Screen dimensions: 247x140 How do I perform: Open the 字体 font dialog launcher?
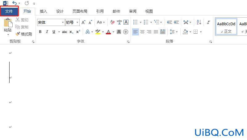(128, 42)
